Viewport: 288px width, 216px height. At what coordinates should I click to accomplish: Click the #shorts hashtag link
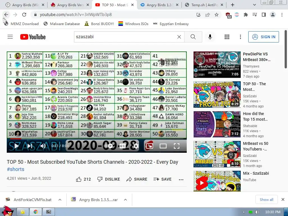16,169
